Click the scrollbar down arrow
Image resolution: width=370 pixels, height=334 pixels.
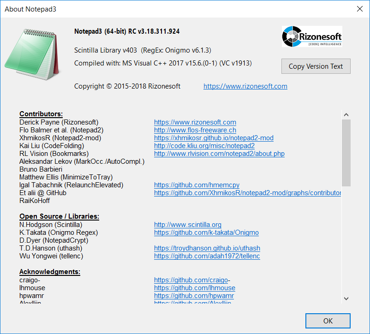click(346, 298)
